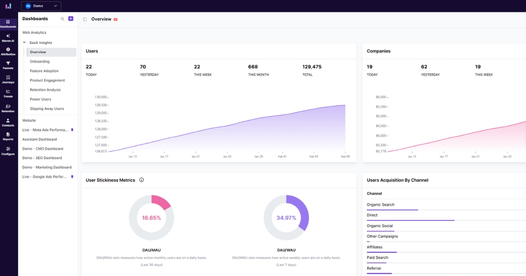This screenshot has height=276, width=526.
Task: Click the Users growth area chart
Action: point(227,128)
